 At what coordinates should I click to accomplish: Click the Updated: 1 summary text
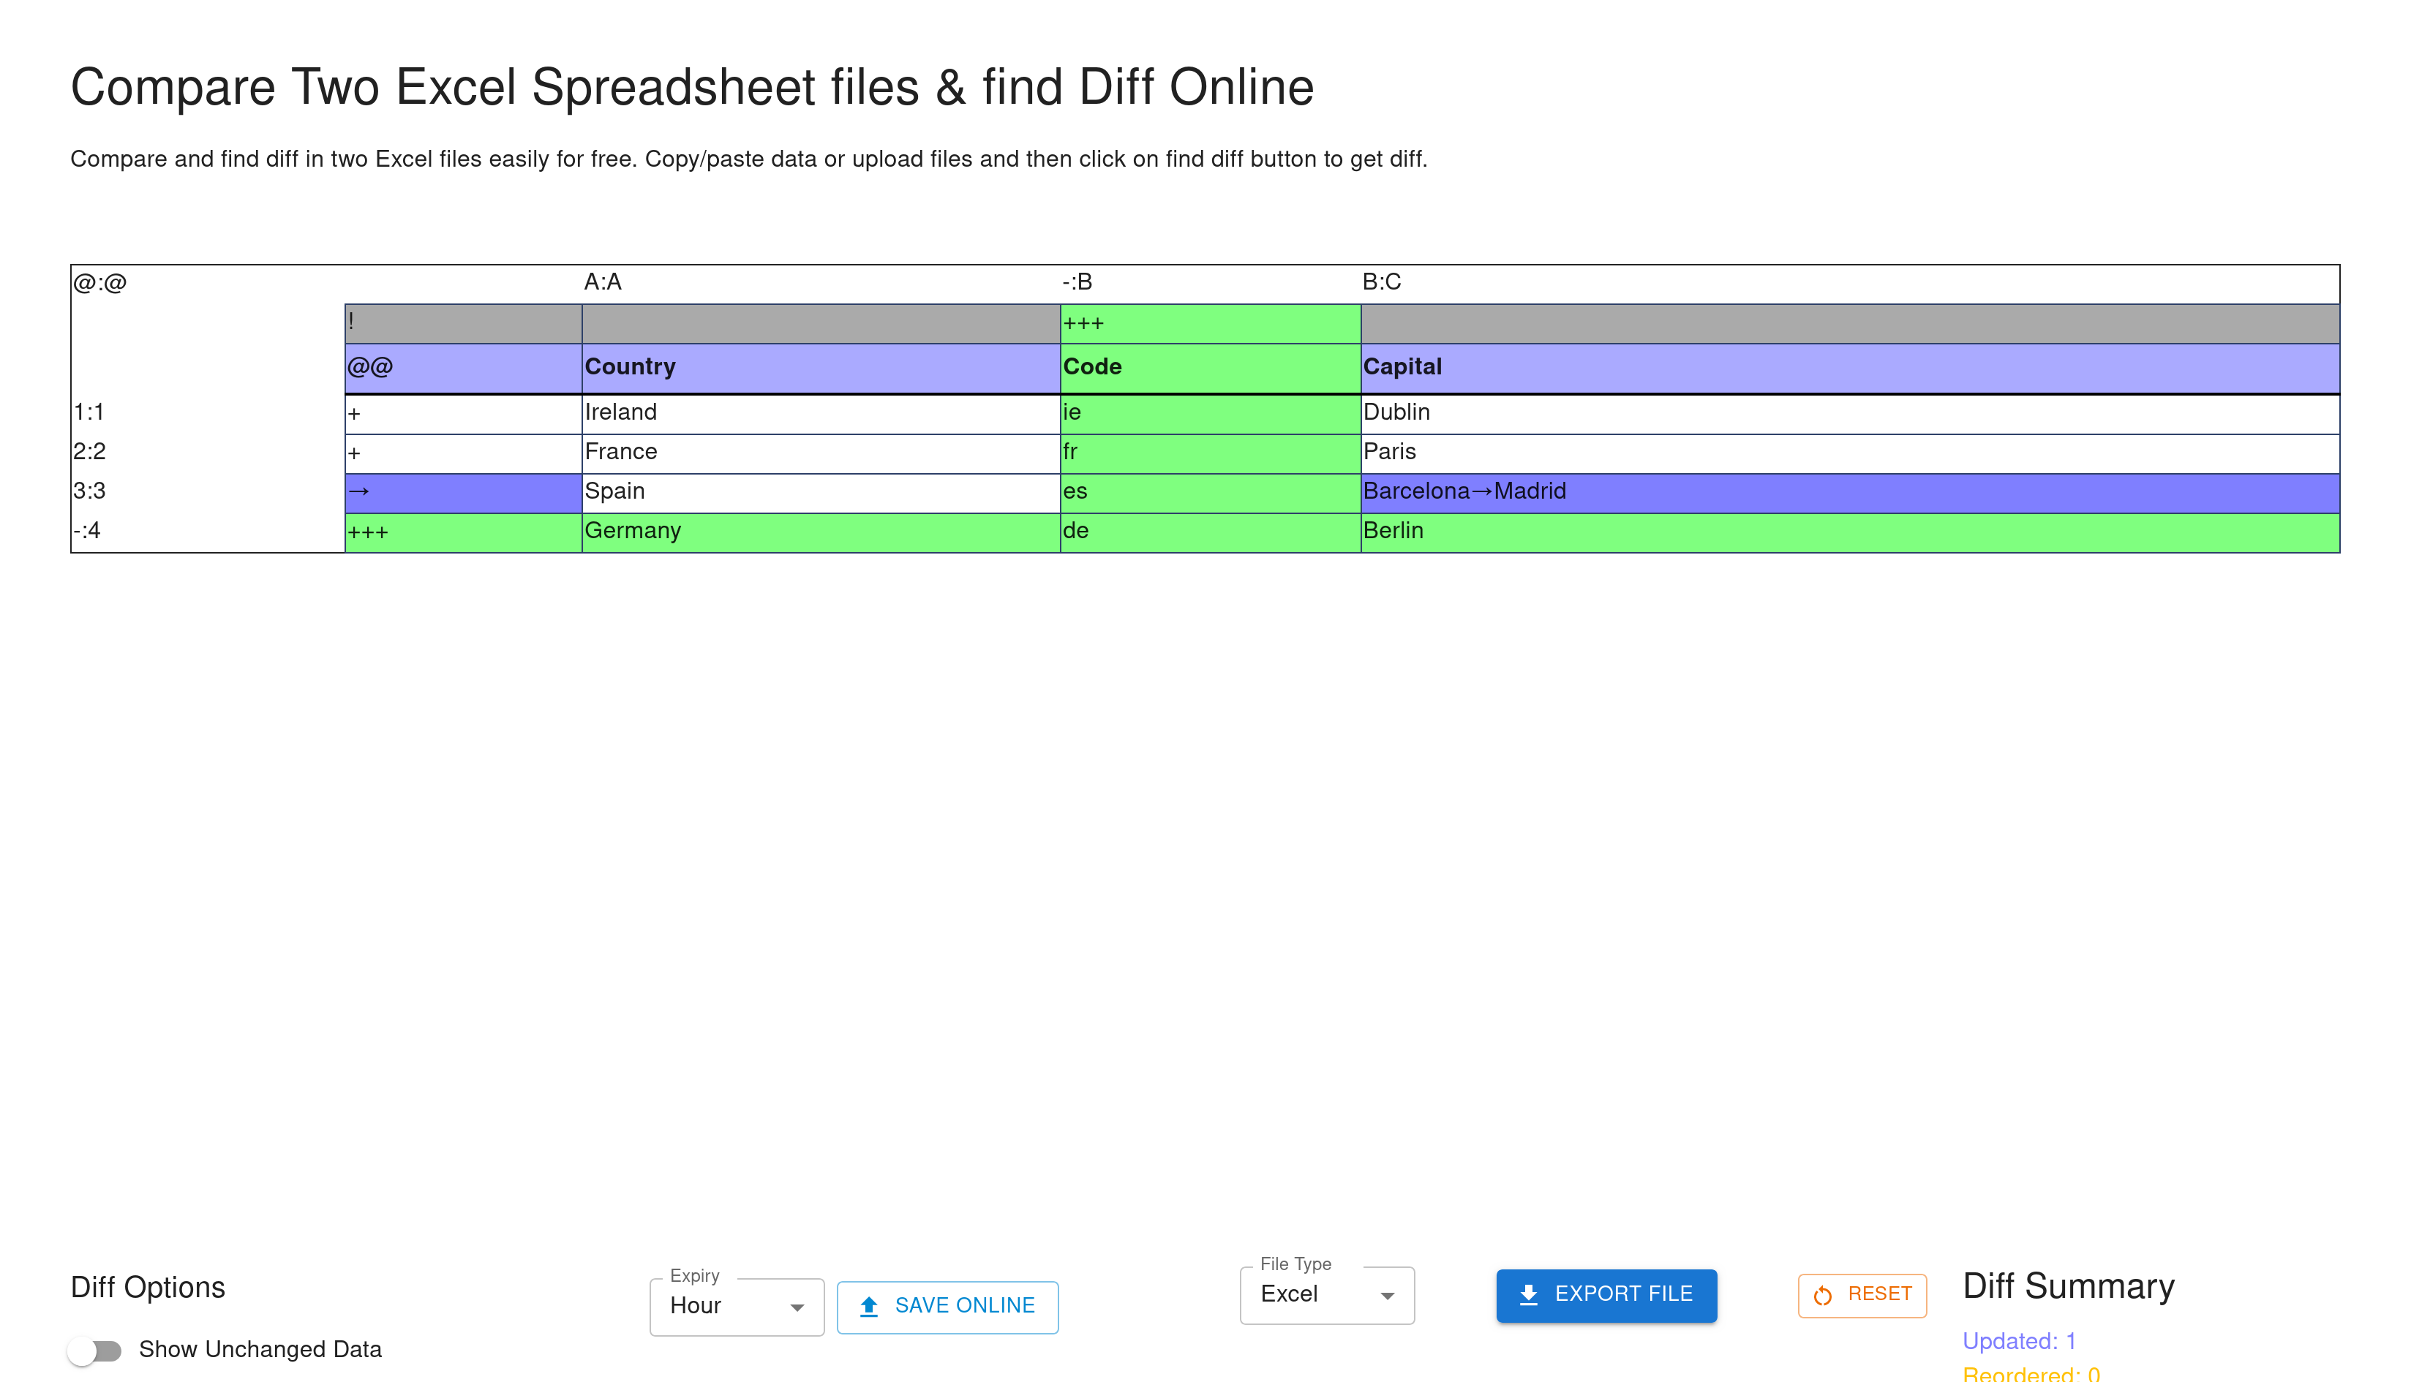[x=2018, y=1341]
